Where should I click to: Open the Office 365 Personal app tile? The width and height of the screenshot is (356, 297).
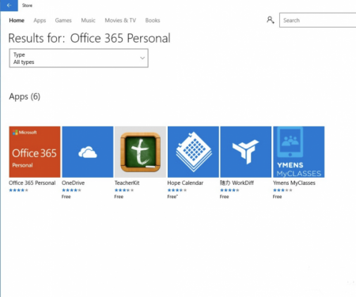pos(35,152)
